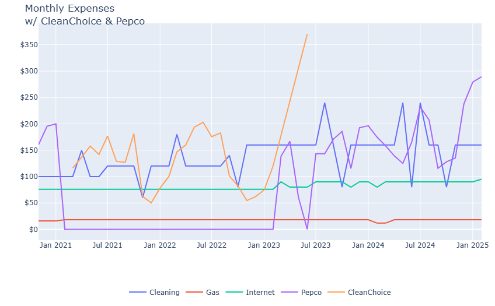Click the "Jan 2022" x-axis tick label

160,245
